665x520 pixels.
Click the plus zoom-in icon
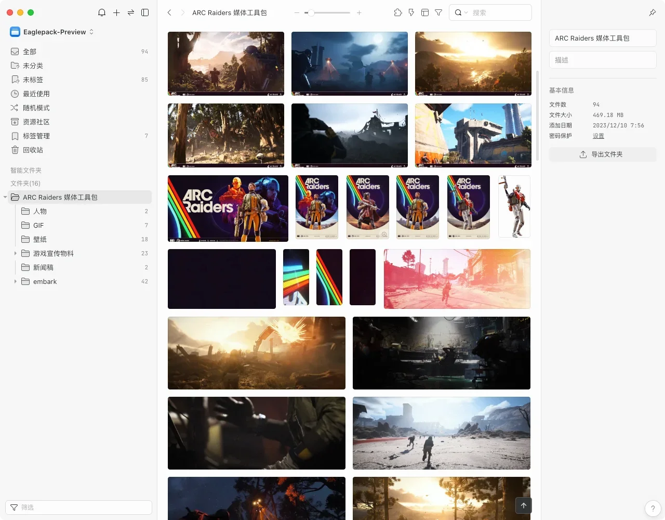[x=359, y=12]
